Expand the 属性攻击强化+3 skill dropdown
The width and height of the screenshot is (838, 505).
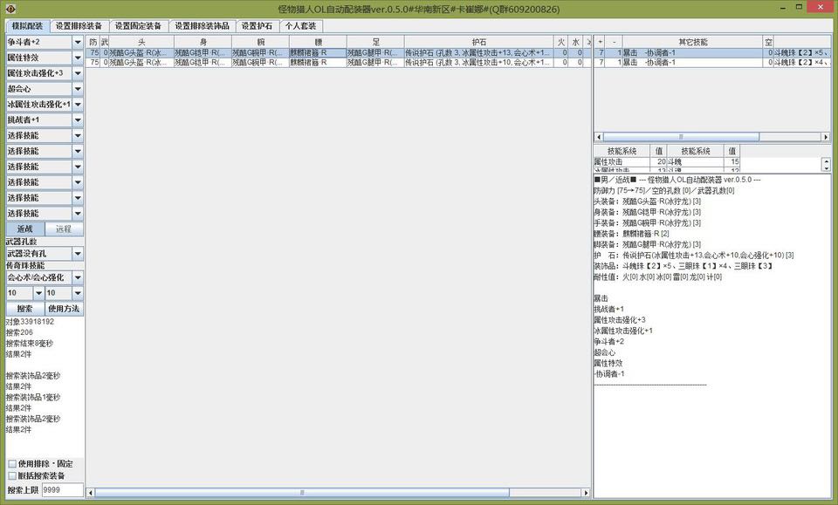point(78,73)
